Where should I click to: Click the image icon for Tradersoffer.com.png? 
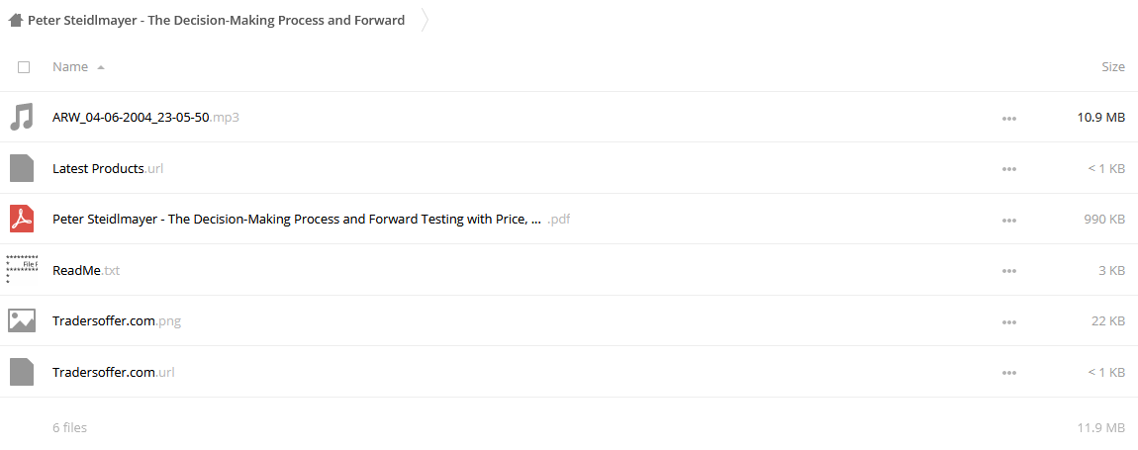point(22,320)
